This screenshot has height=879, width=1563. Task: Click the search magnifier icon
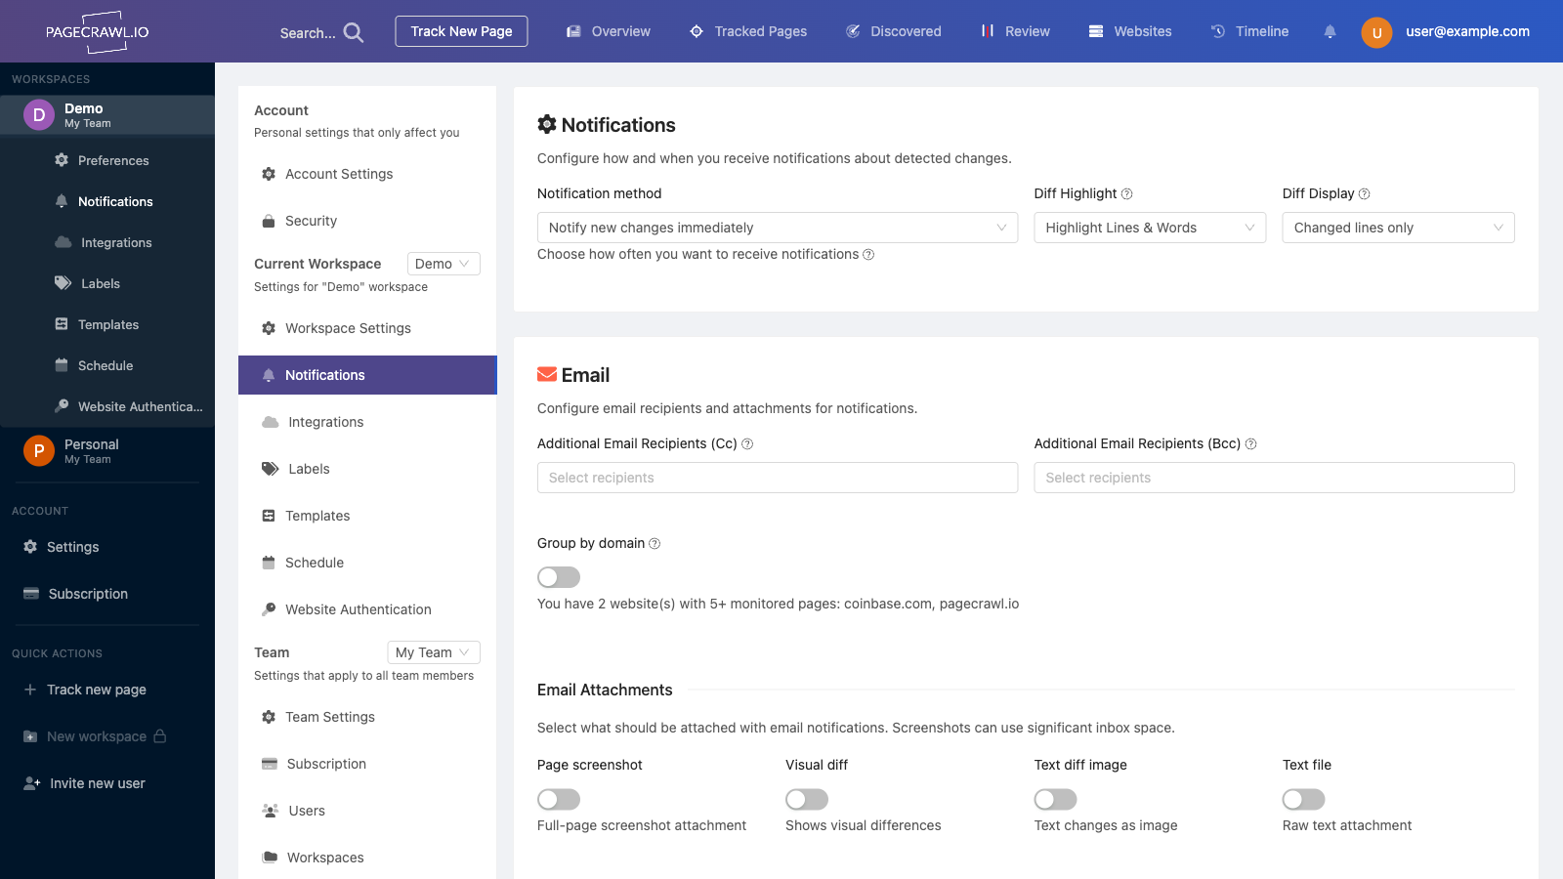coord(352,31)
